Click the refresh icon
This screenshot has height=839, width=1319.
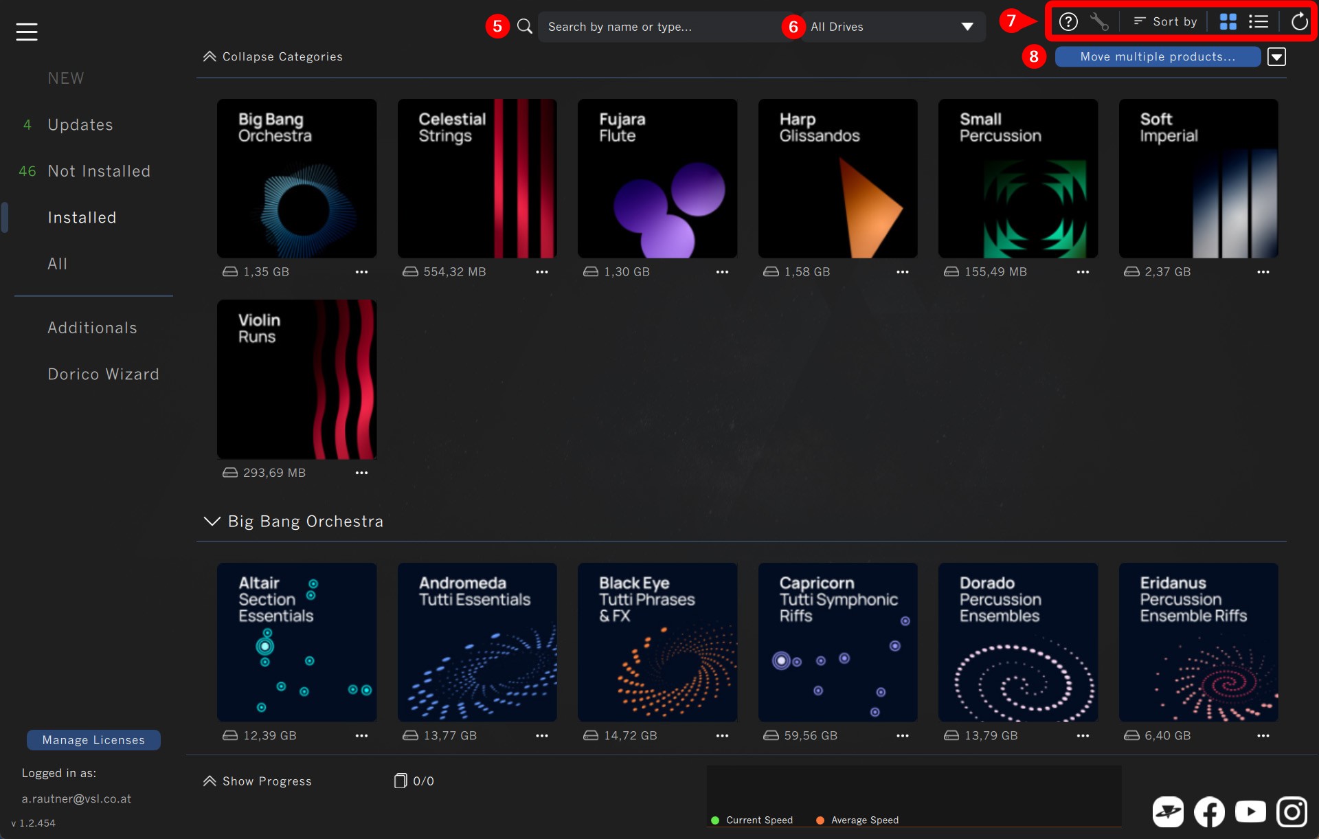point(1299,22)
